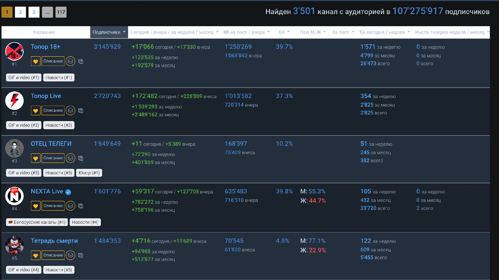Viewport: 499px width, 280px height.
Task: Copy Топор 18+ channel using copy icon
Action: point(81,61)
